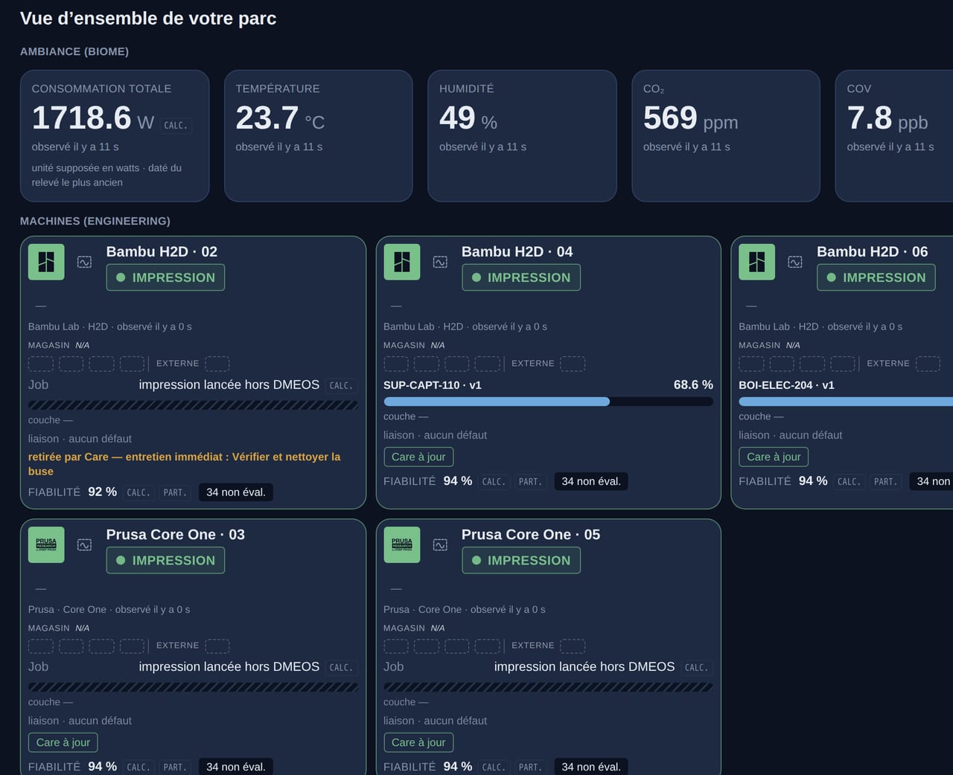The image size is (953, 775).
Task: Open telemetry chart icon for Prusa Core One · 05
Action: pos(441,544)
